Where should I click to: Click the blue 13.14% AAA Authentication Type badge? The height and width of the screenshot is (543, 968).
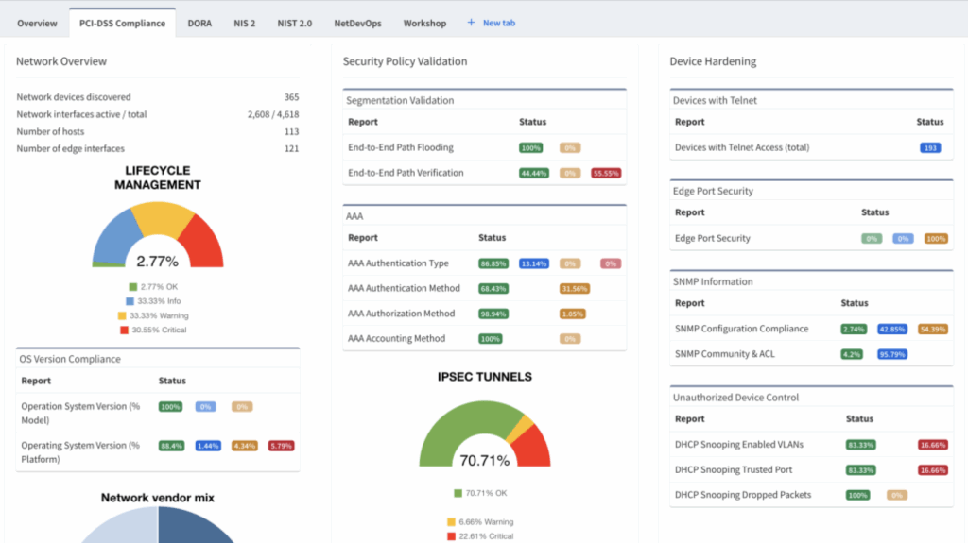pos(534,263)
